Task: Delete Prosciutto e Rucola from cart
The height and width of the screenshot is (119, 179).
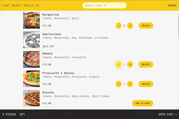Action: tap(146, 84)
